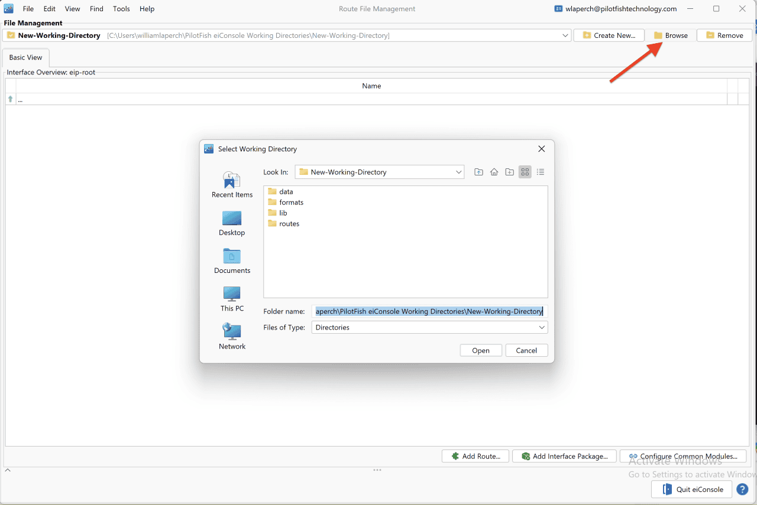The image size is (757, 505).
Task: Open Documents location in dialog
Action: click(232, 261)
